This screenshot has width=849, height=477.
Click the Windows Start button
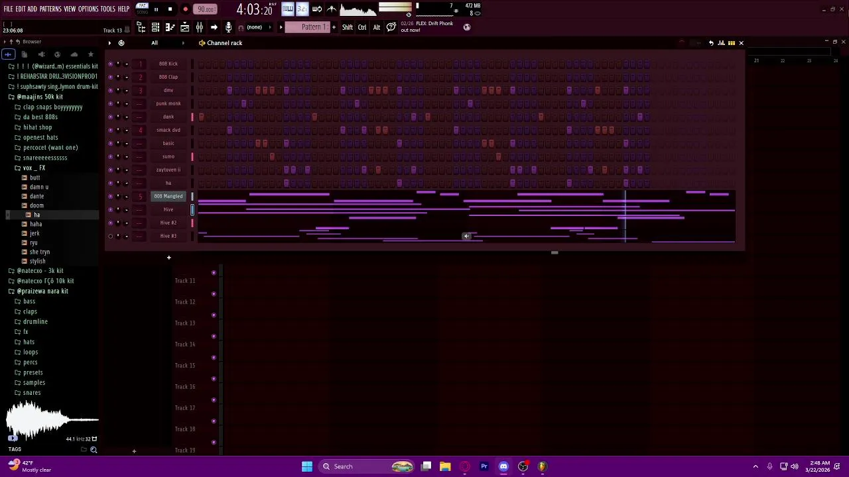pos(306,466)
